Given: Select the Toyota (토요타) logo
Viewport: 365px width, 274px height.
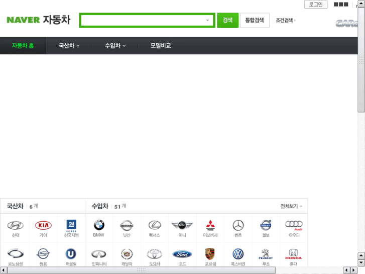Looking at the screenshot, I should click(x=154, y=254).
